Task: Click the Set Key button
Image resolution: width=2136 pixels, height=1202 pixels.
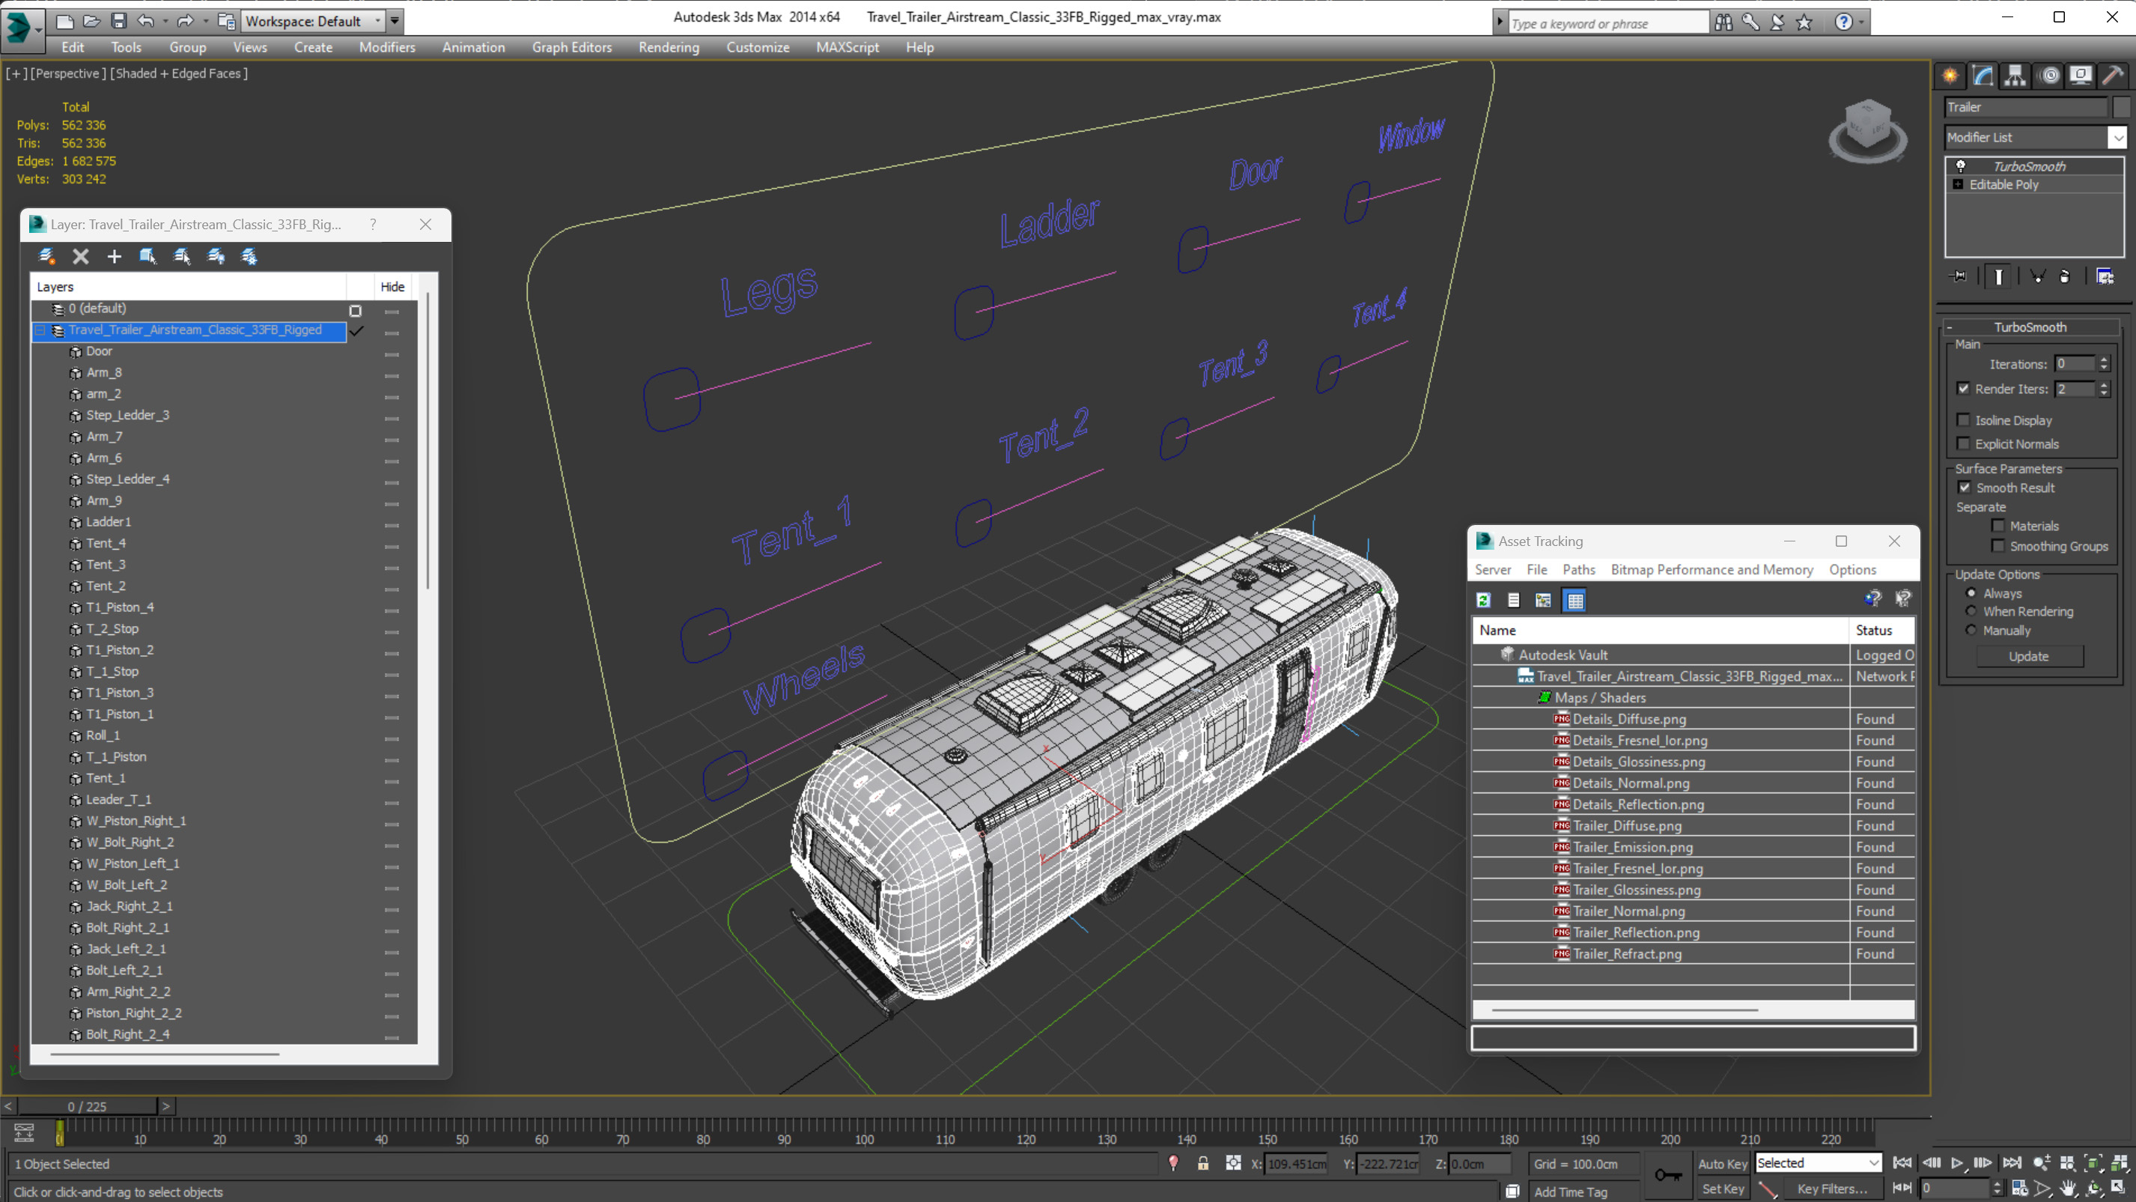Action: (x=1722, y=1189)
